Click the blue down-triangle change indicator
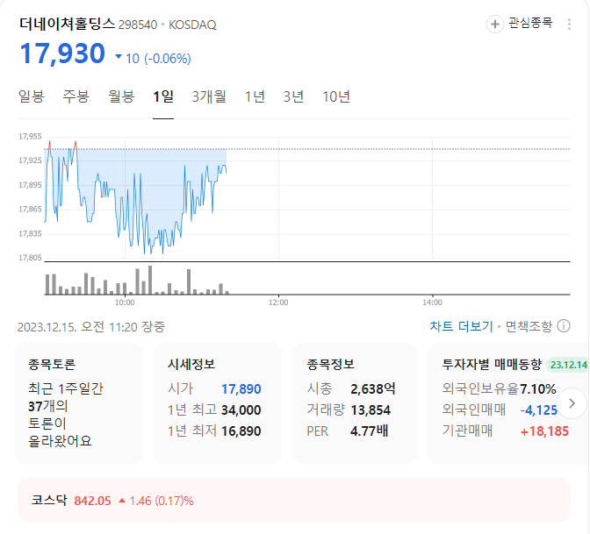 click(119, 57)
